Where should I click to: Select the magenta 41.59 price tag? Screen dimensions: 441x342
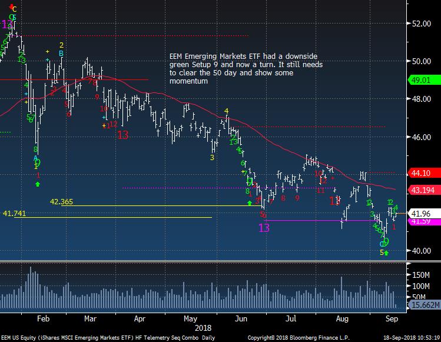[424, 222]
